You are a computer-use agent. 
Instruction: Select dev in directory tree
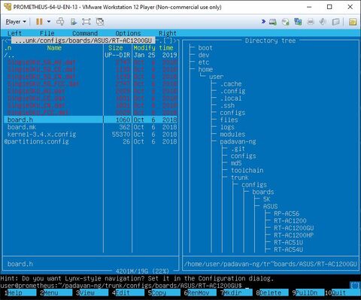click(x=204, y=55)
